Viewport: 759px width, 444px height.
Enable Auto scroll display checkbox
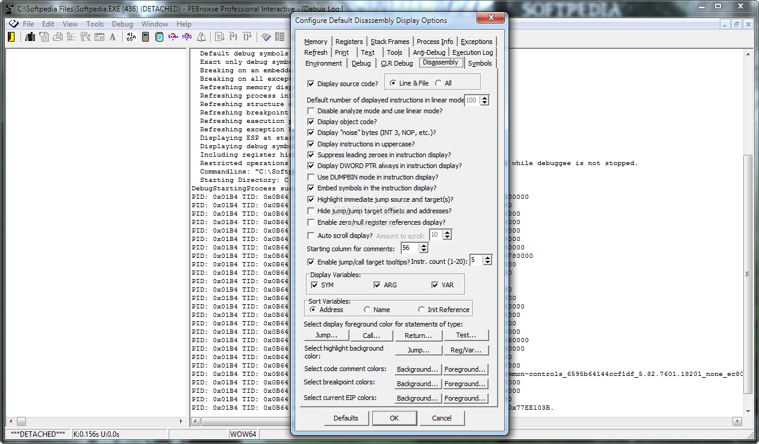pos(311,236)
